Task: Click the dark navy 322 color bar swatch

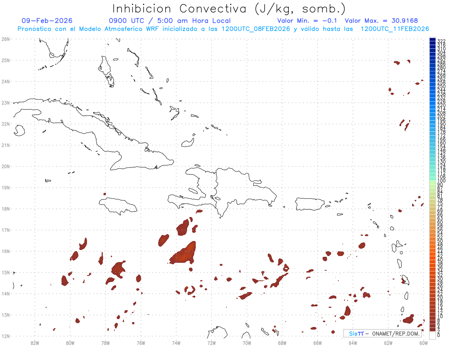Action: [433, 40]
